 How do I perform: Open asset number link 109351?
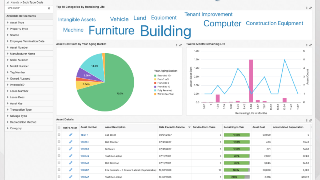coord(85,142)
